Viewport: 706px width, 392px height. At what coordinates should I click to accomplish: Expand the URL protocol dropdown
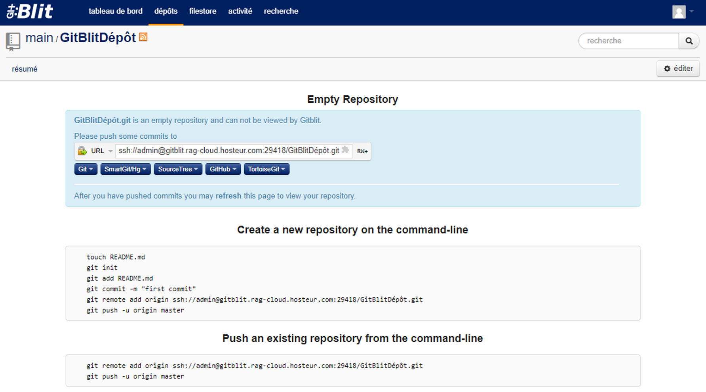click(110, 151)
